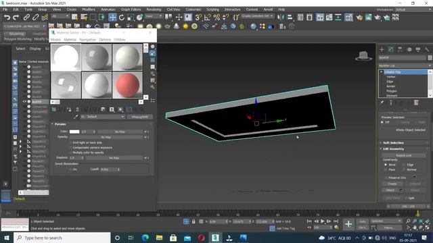Open the Modifier List dropdown
433x243 pixels.
[x=405, y=65]
